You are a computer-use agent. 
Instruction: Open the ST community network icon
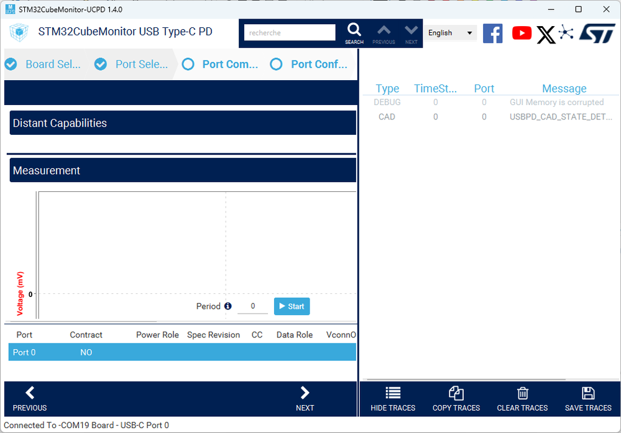coord(566,32)
